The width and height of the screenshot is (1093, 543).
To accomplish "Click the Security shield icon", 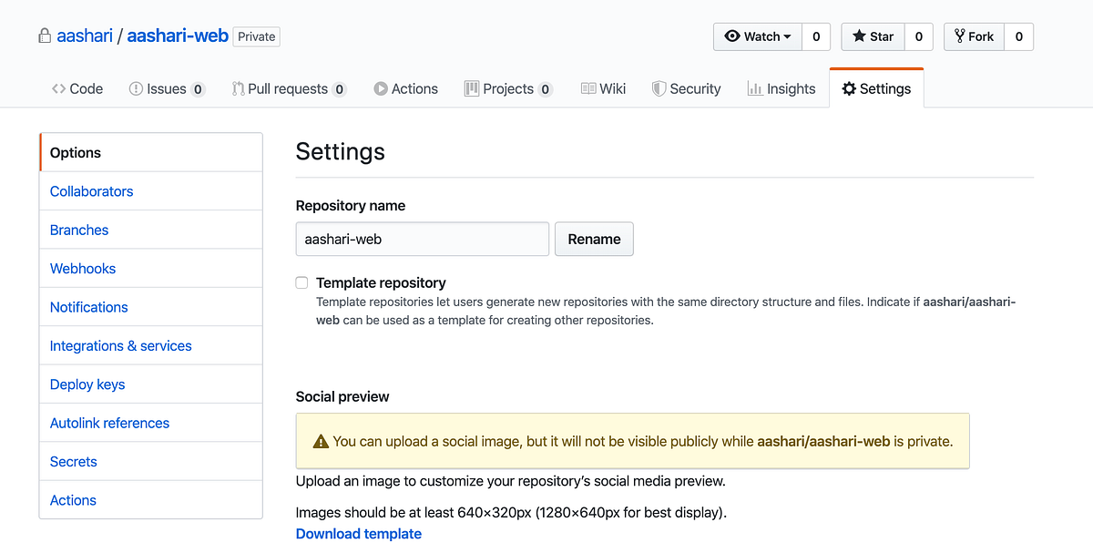I will 659,88.
